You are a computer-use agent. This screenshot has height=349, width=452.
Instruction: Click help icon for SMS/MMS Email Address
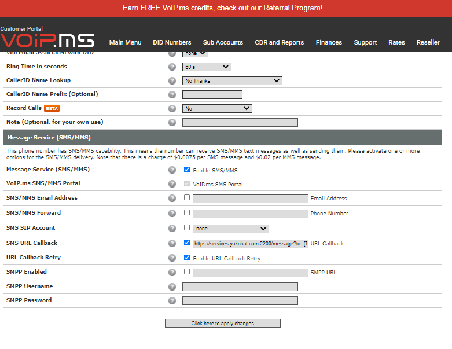(x=172, y=199)
